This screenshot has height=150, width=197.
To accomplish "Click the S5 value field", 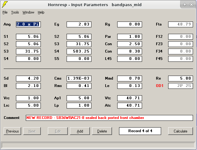I will click(x=79, y=59).
